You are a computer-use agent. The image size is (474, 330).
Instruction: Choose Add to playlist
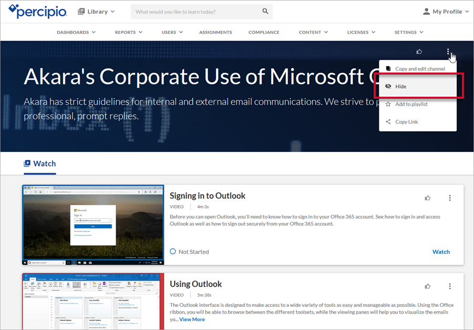(x=418, y=104)
